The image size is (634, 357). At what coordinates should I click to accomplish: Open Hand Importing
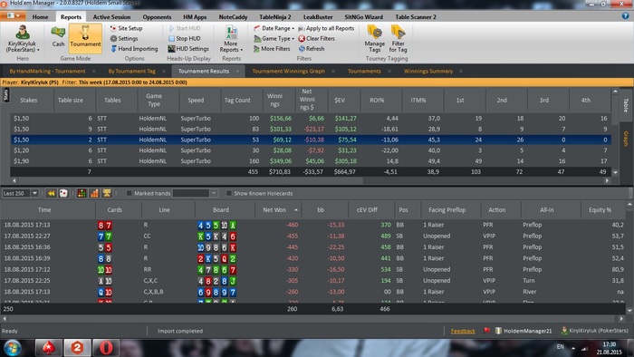click(134, 49)
